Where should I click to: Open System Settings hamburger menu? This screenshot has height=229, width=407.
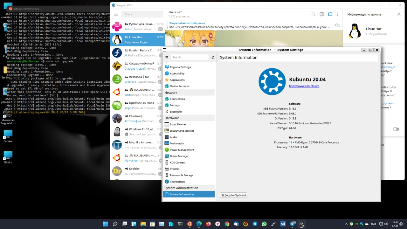pos(167,57)
